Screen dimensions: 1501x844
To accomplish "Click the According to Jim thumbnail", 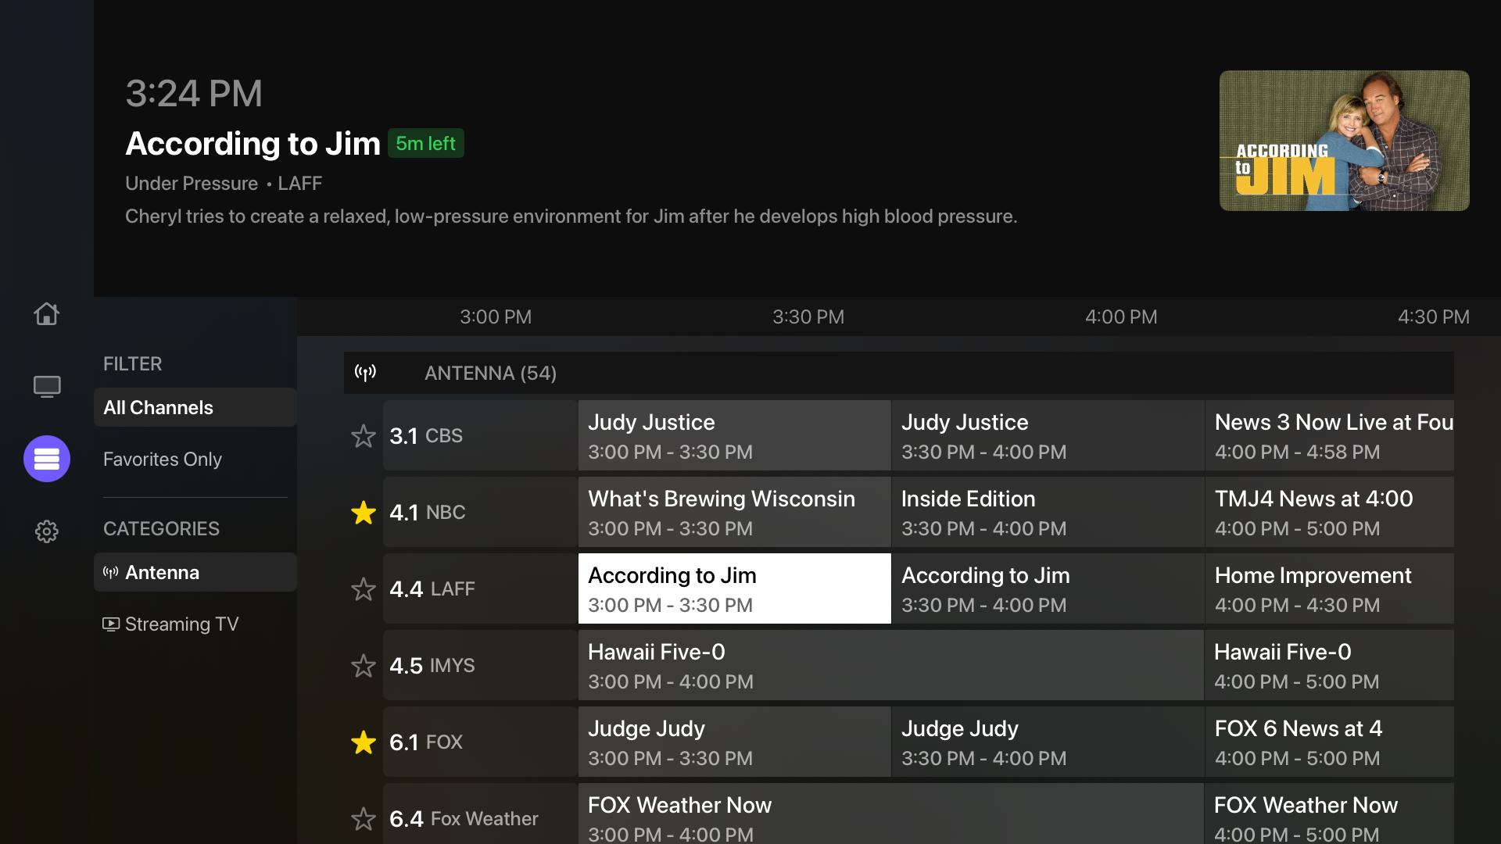I will tap(1344, 141).
